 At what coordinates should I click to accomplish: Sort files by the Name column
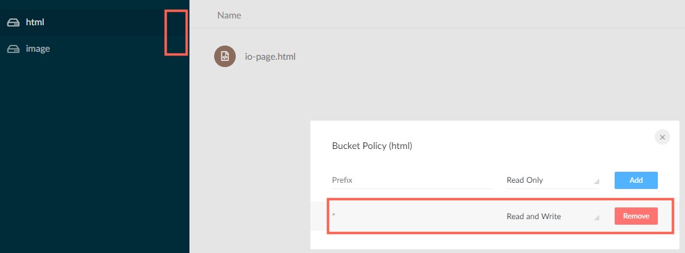coord(229,15)
